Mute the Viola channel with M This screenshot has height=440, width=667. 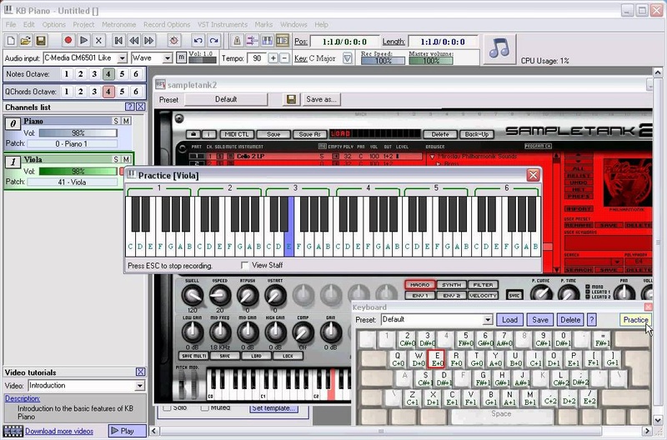[127, 159]
